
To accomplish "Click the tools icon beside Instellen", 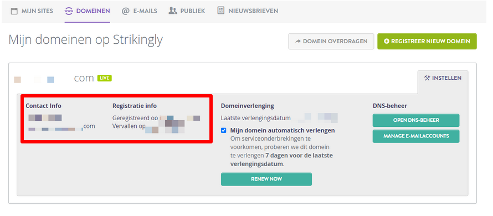I will [427, 78].
